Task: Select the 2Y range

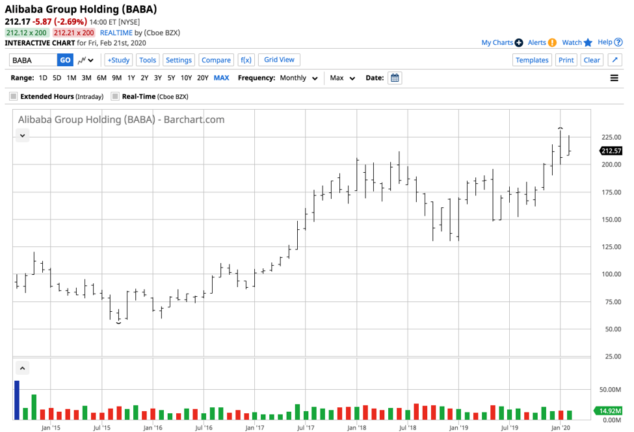Action: [x=144, y=78]
